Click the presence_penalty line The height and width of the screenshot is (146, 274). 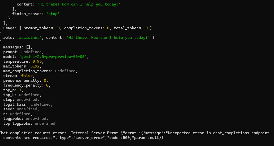point(25,81)
